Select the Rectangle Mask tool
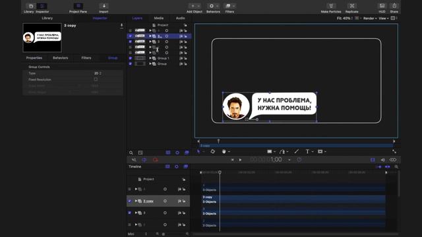Screen dimensions: 422x237 320,151
